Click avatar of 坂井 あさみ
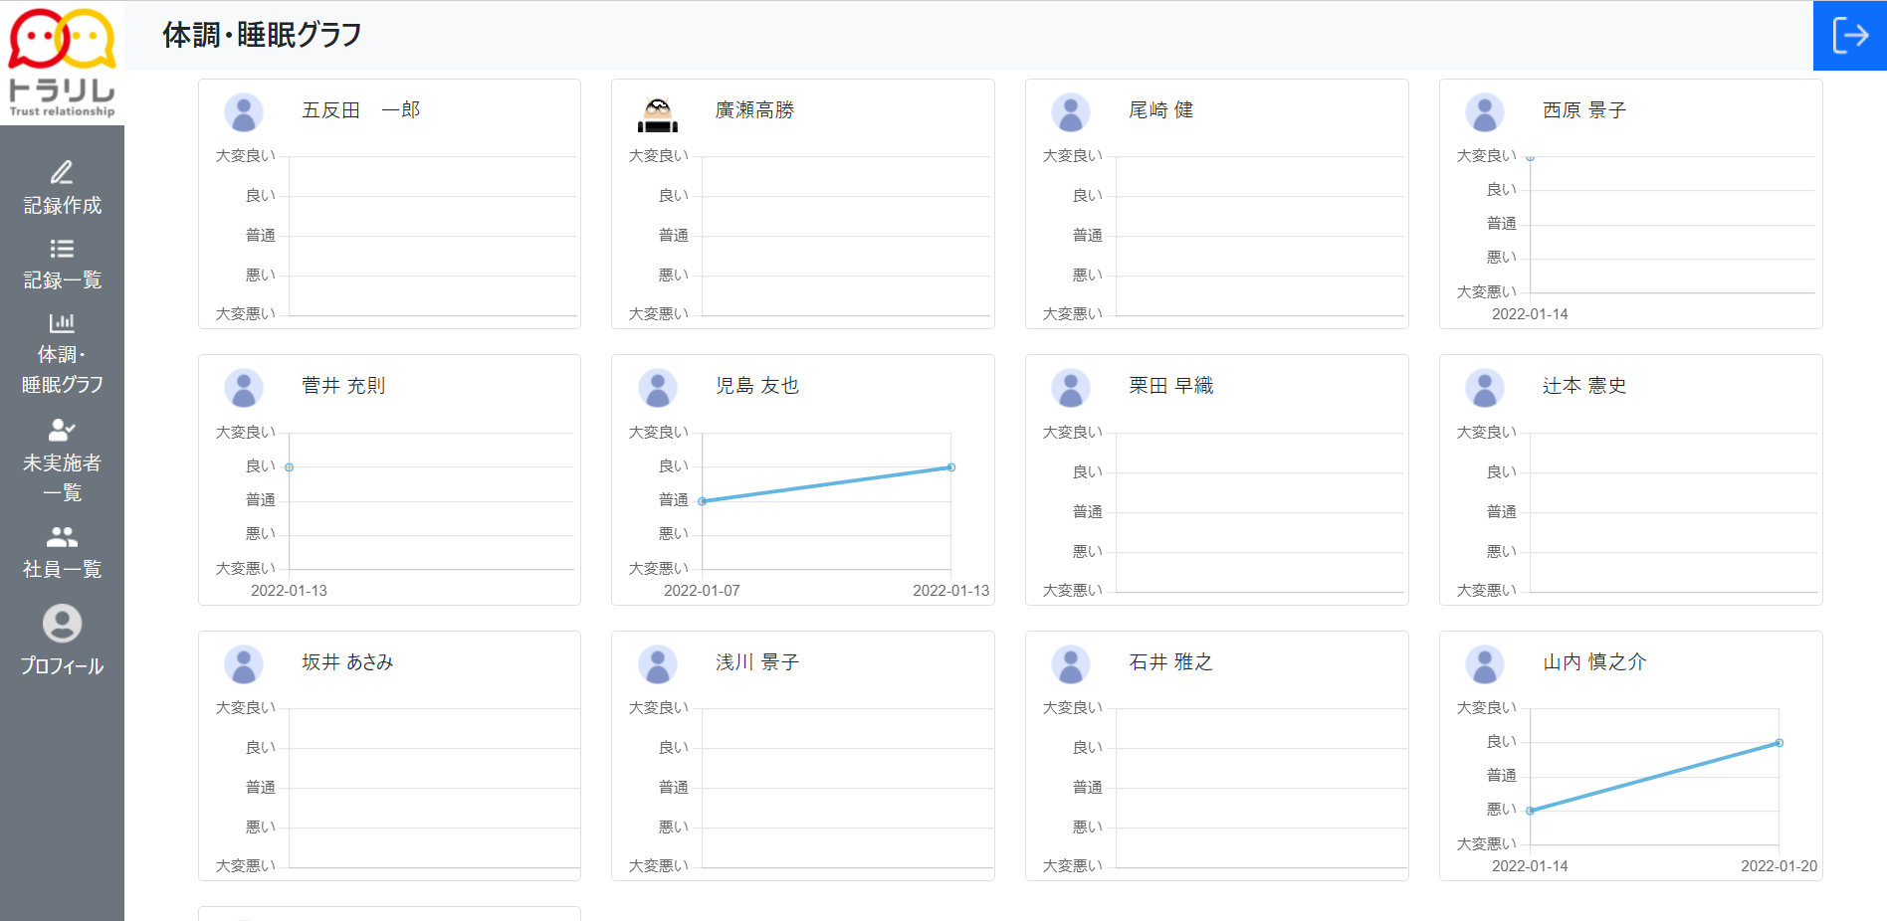 [244, 664]
